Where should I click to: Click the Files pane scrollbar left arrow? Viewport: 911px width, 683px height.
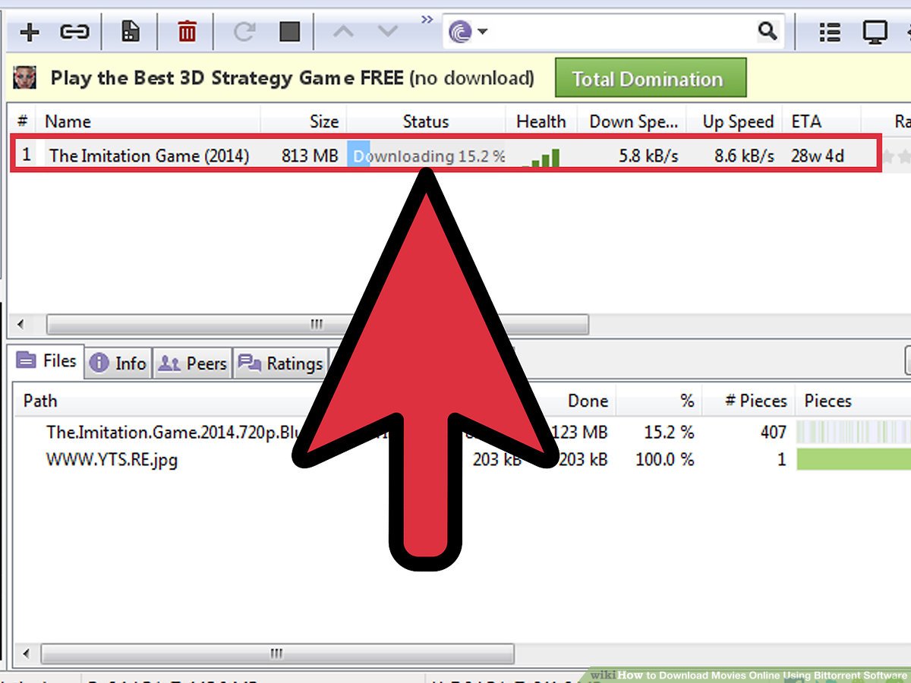[x=26, y=654]
